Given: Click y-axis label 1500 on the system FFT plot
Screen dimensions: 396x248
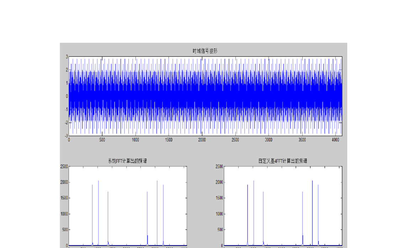Looking at the screenshot, I should pyautogui.click(x=64, y=198).
